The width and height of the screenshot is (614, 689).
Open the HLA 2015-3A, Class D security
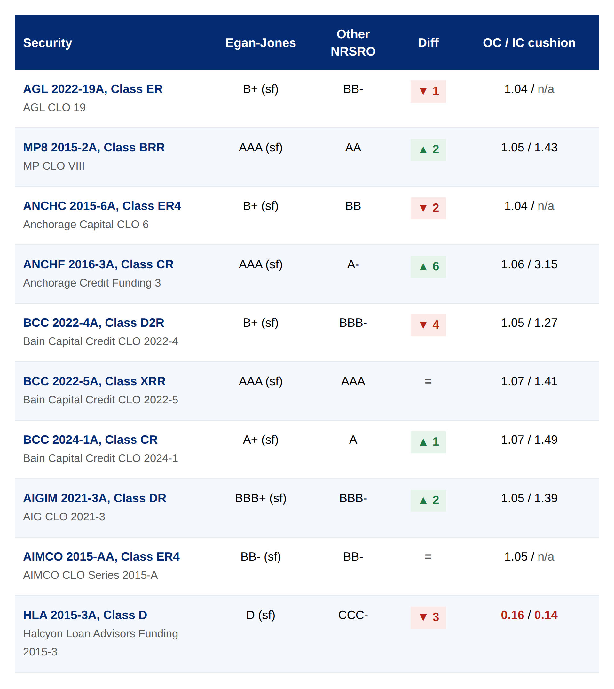point(85,615)
